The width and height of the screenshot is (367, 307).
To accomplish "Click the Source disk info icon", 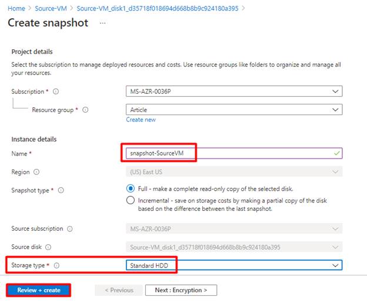I will (48, 247).
